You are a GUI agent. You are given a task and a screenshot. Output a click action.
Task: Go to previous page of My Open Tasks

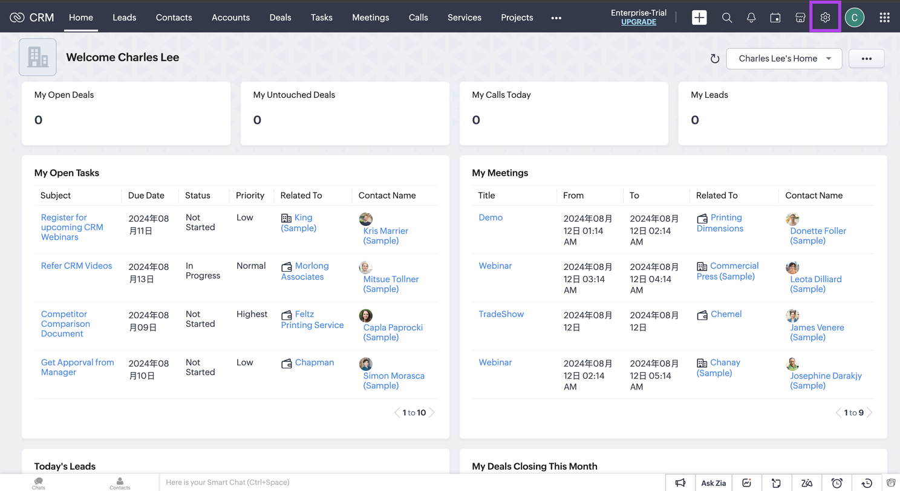(x=397, y=412)
